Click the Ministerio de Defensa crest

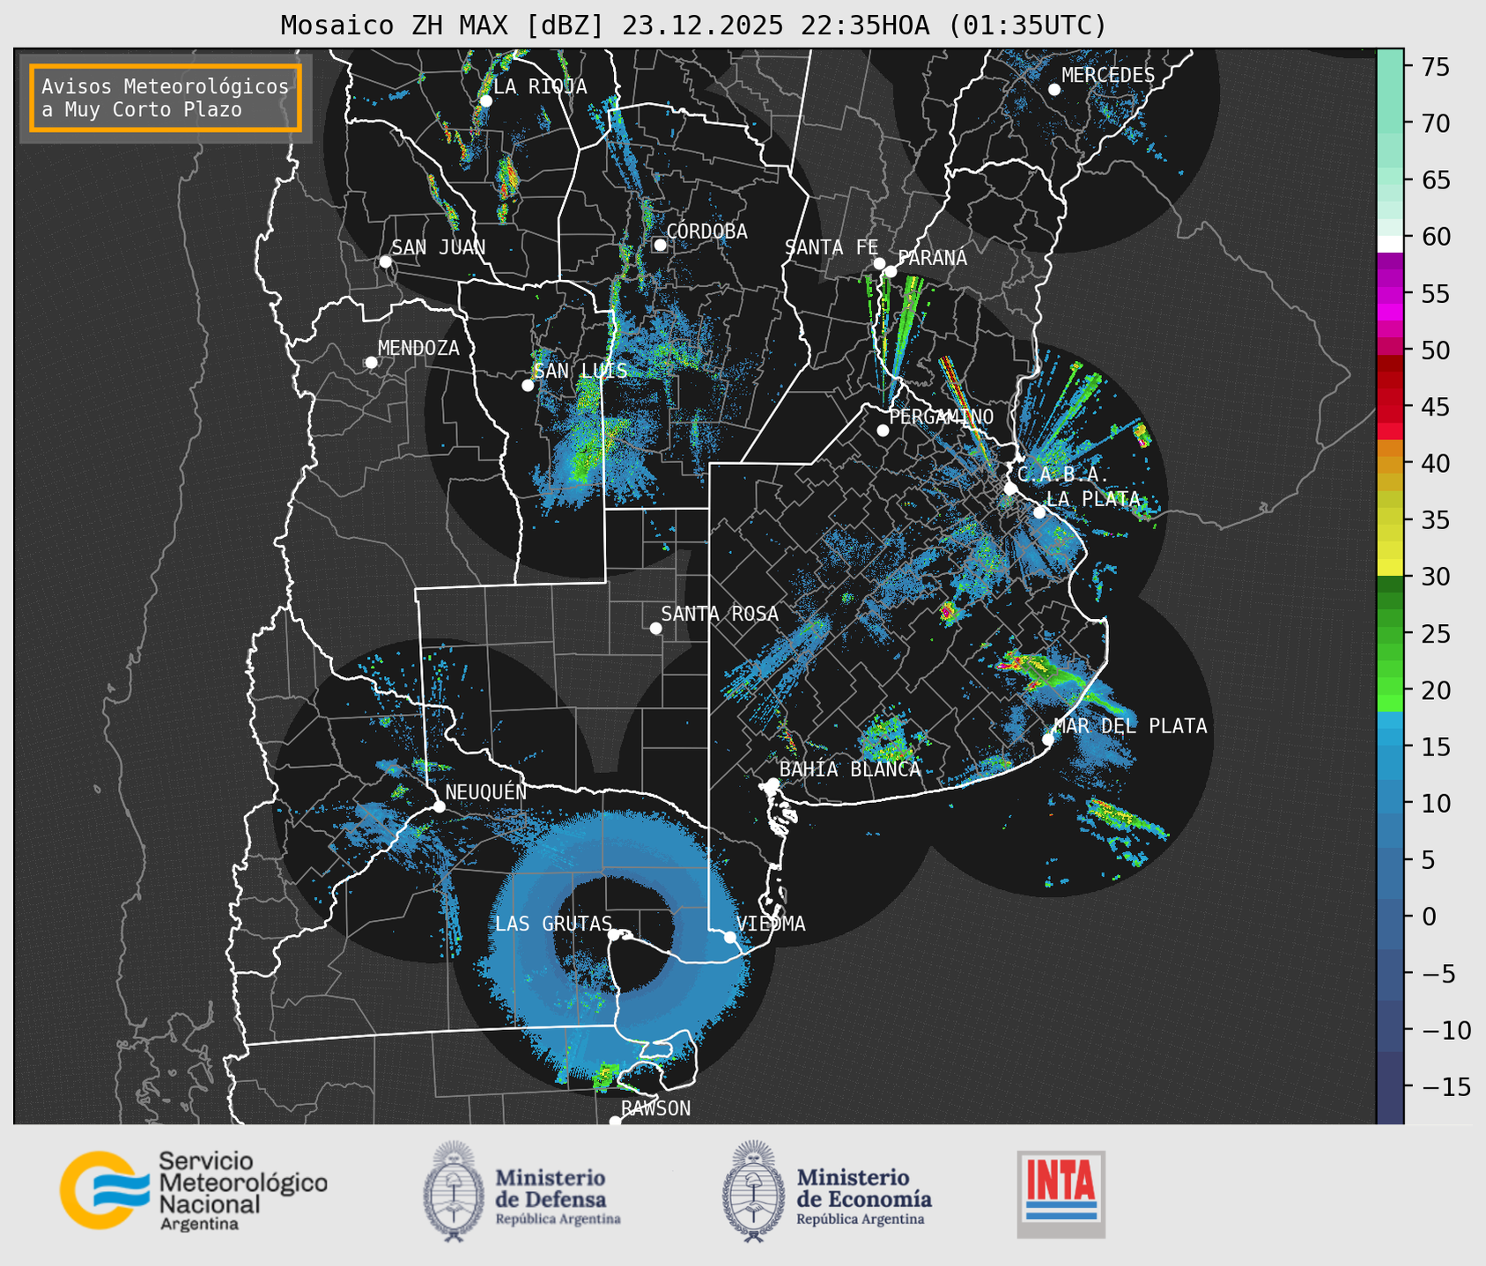454,1191
